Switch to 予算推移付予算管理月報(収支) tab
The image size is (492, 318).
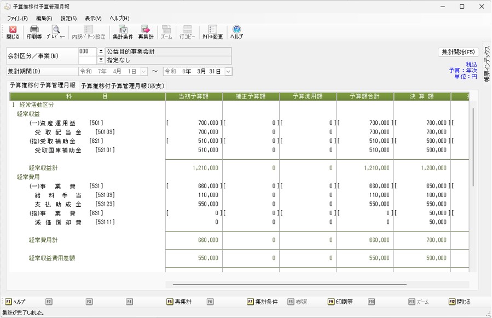click(x=122, y=86)
